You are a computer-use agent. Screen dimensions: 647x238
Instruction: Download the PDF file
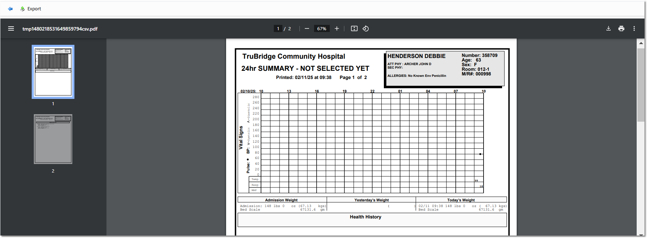click(x=609, y=28)
